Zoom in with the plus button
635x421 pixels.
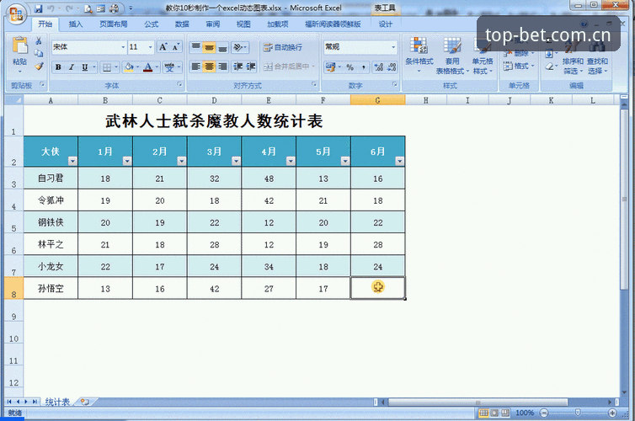pos(612,413)
